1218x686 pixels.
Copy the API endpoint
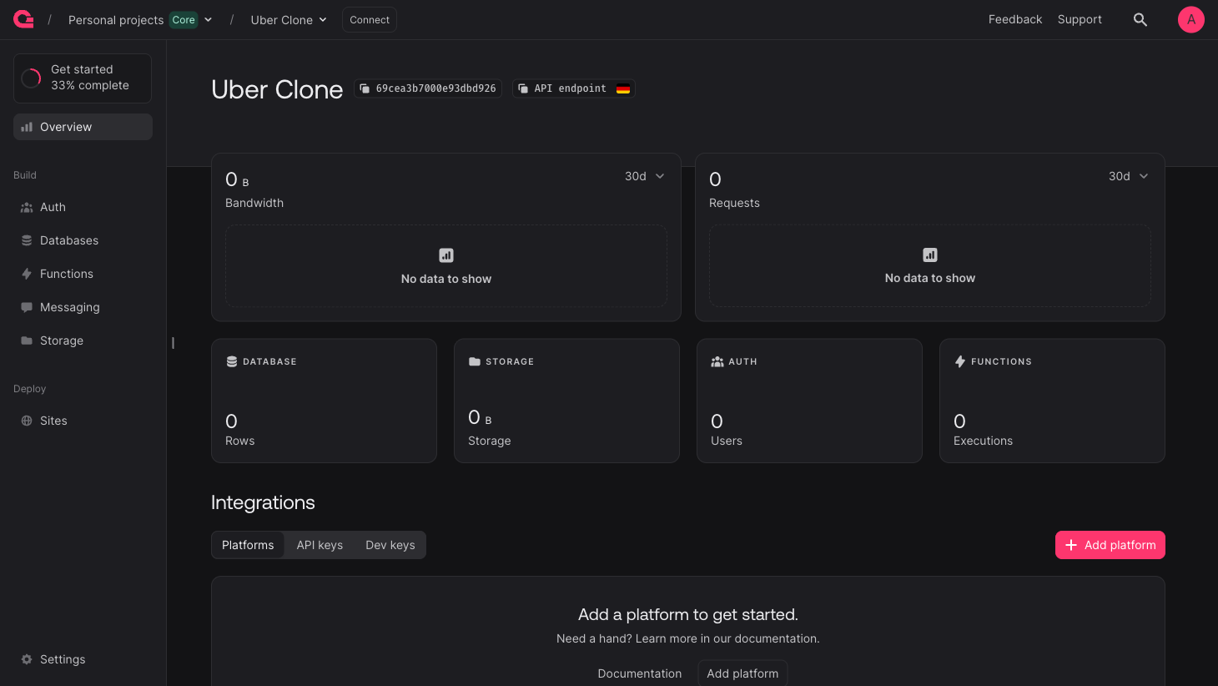click(x=574, y=88)
